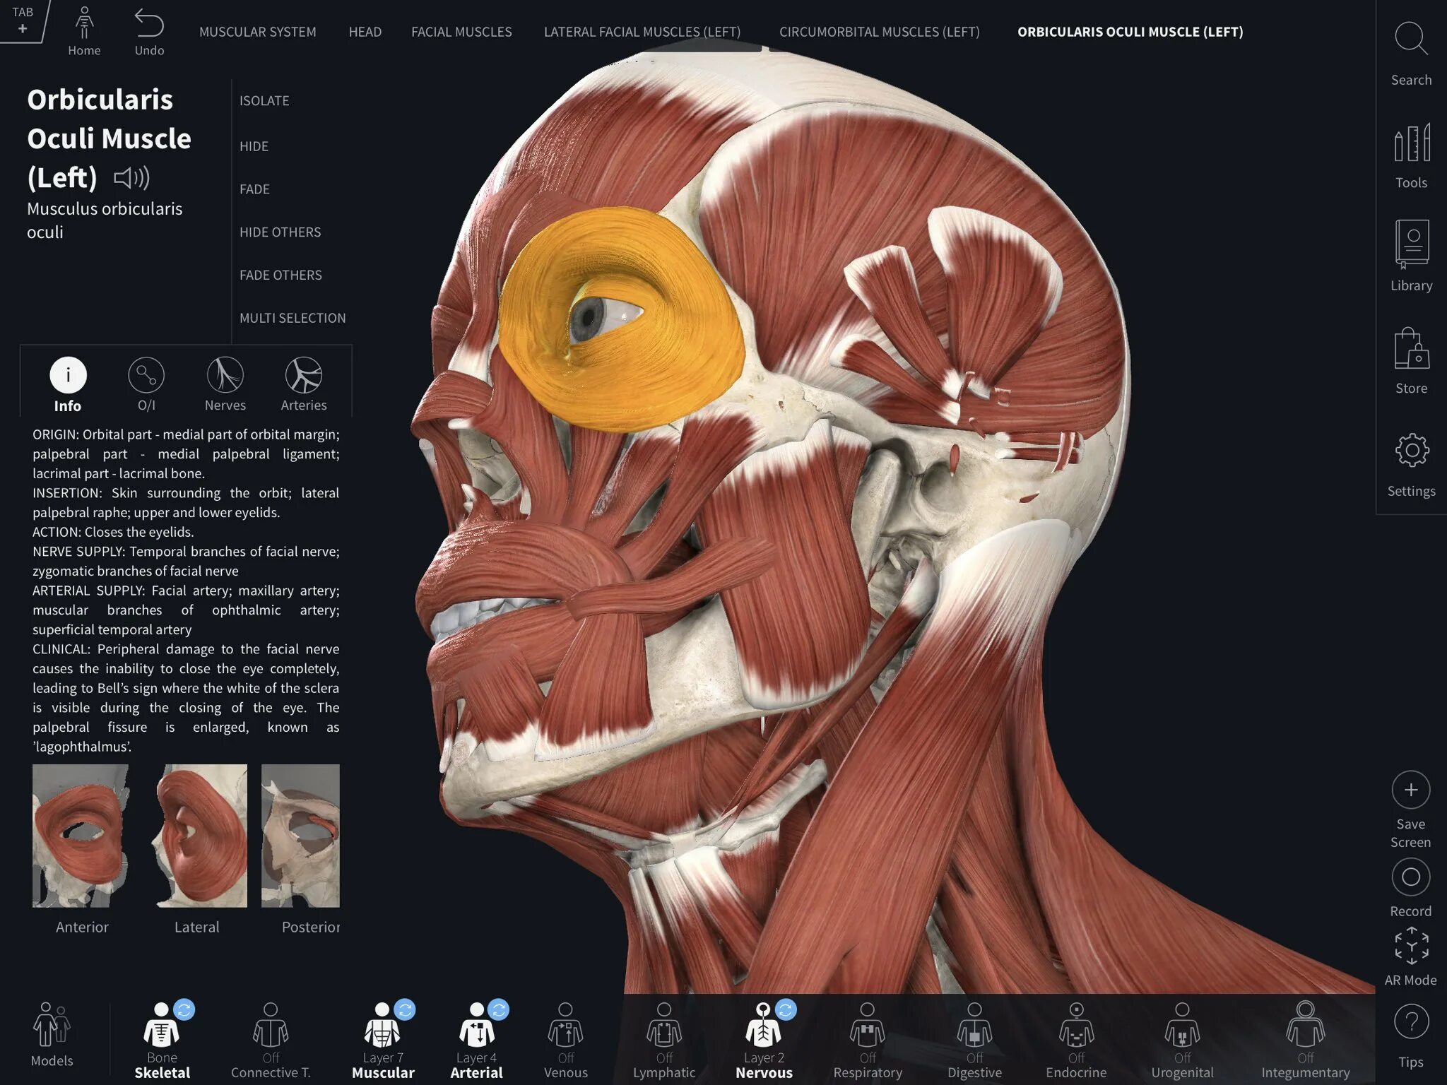
Task: Open Settings gear
Action: click(x=1411, y=466)
